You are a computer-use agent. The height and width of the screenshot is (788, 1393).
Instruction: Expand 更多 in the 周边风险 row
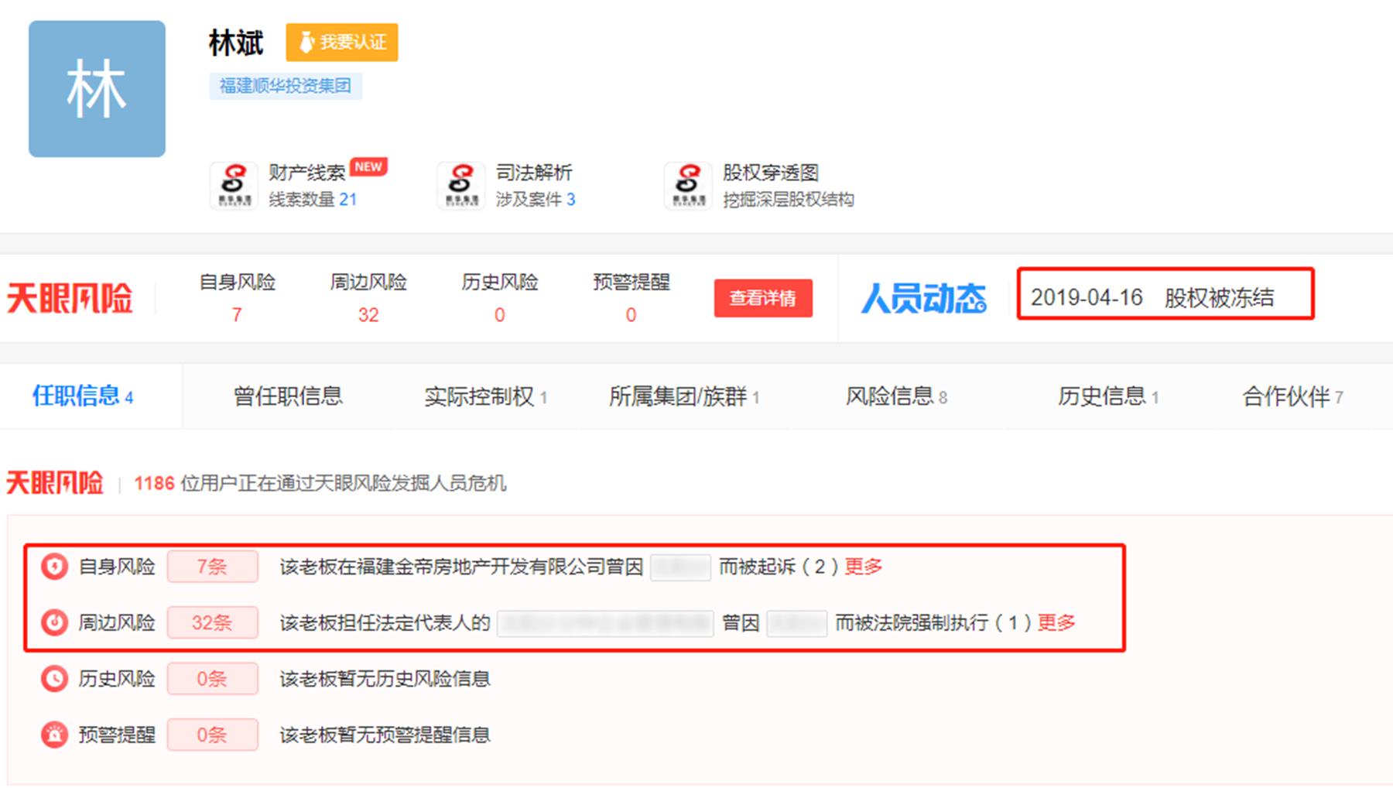point(1056,622)
